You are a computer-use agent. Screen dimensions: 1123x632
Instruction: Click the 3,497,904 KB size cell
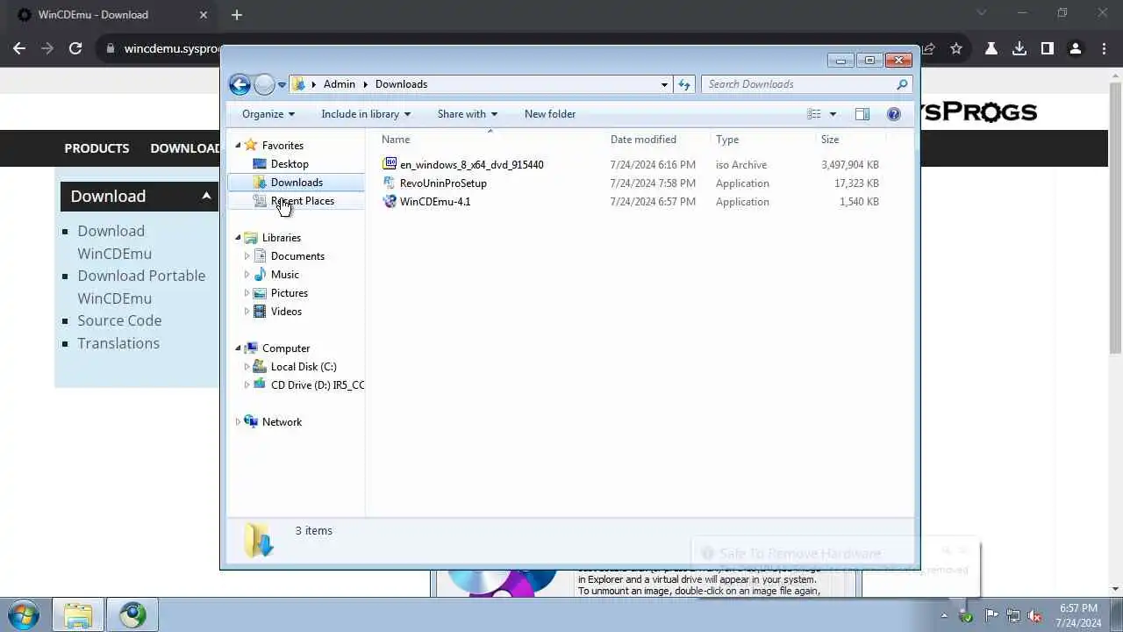coord(850,165)
